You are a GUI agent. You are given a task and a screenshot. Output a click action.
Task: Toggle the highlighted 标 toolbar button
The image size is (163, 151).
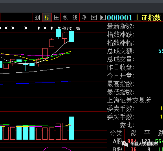(47, 18)
